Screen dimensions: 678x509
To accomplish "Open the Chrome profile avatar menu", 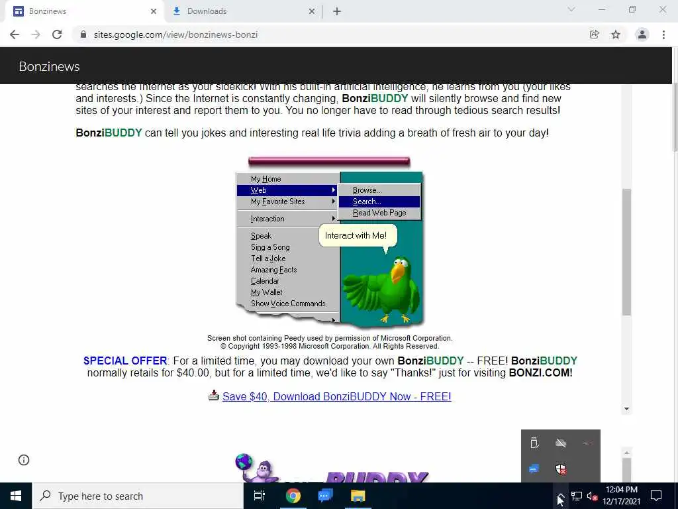I will 642,34.
